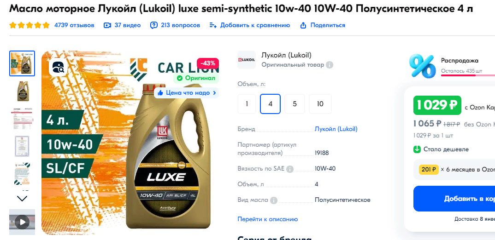Viewport: 495px width, 240px height.
Task: Click the question bubble icon for 213 questions
Action: 154,25
